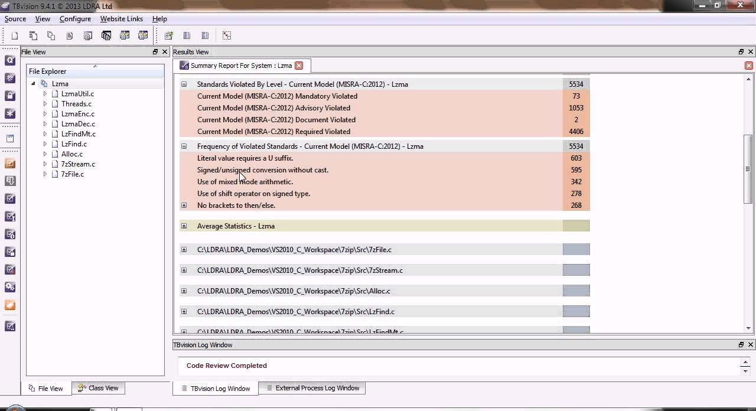Viewport: 756px width, 411px height.
Task: Float the Results View panel
Action: click(x=741, y=52)
